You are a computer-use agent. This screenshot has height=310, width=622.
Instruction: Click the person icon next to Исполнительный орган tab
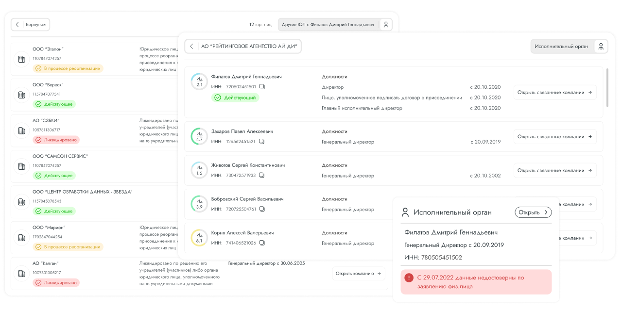(x=601, y=47)
